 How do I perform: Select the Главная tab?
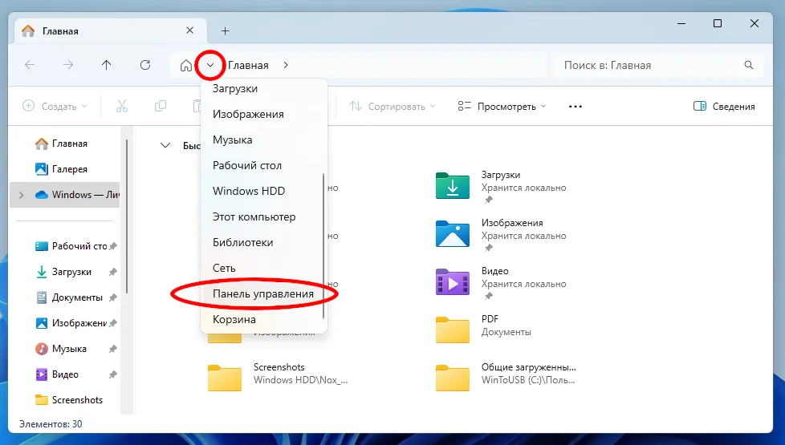pos(111,30)
